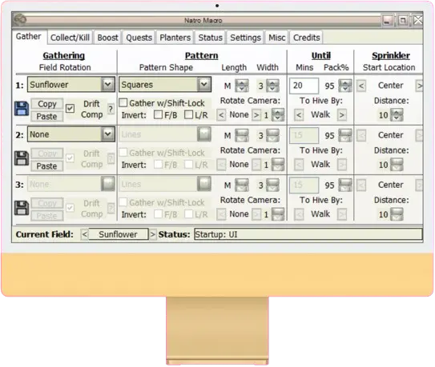
Task: View the Credits tab
Action: (307, 38)
